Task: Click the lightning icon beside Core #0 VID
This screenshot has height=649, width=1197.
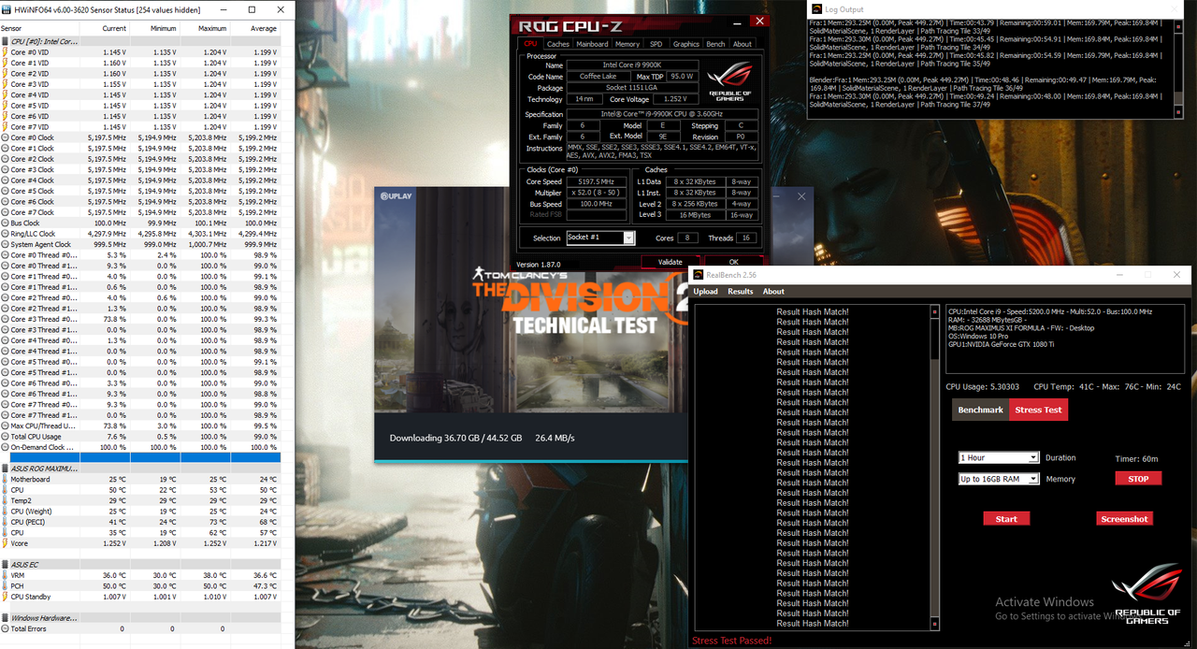Action: 5,52
